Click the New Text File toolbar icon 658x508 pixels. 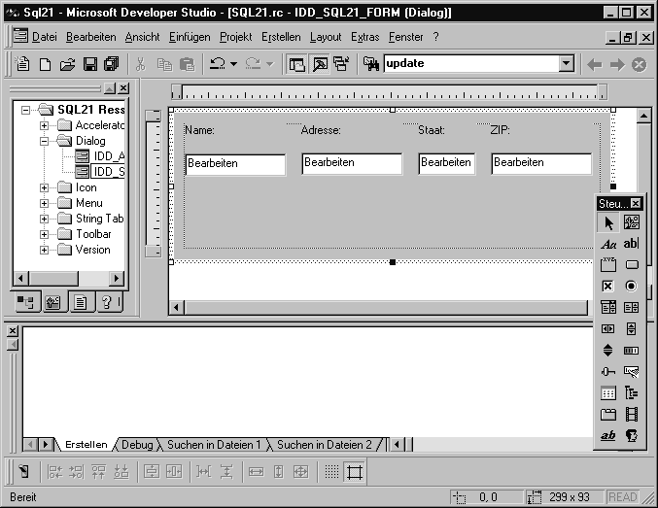click(x=46, y=64)
